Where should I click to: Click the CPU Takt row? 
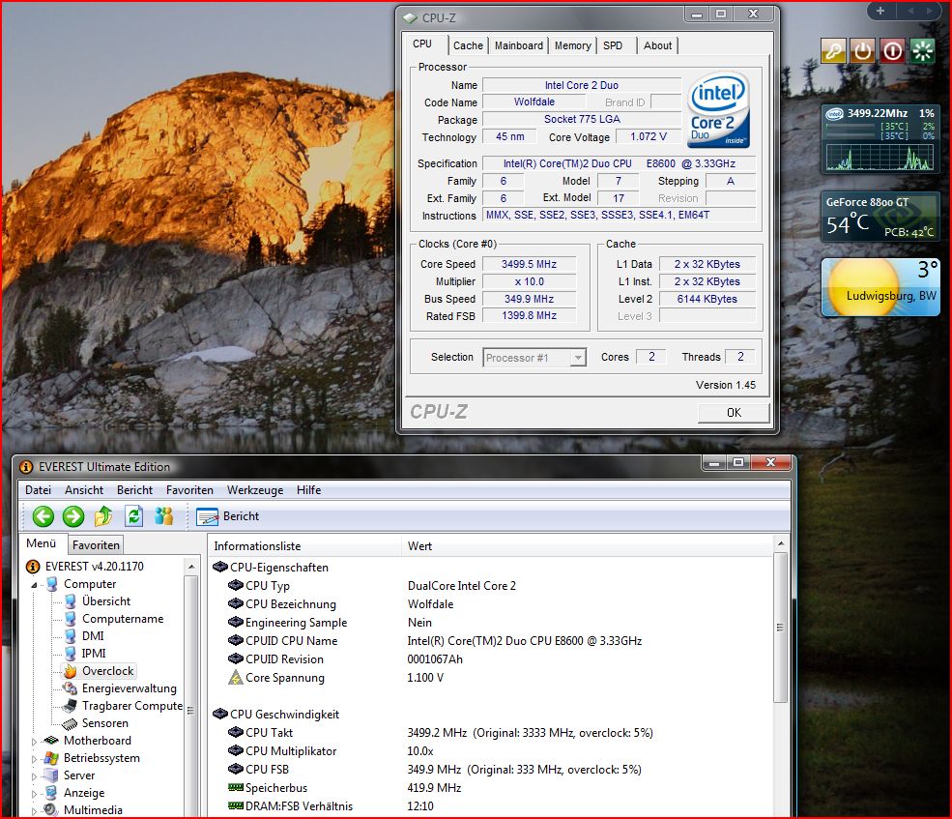point(491,733)
